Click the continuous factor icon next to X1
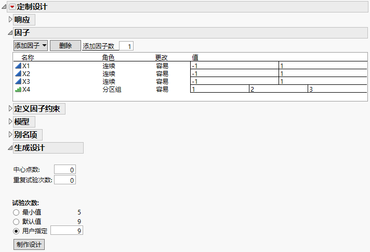Viewport: 370px width, 252px height. (18, 66)
